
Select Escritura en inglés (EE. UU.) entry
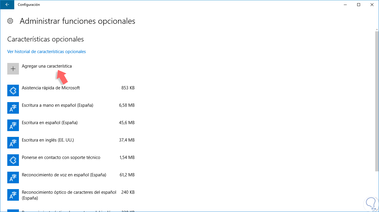(x=48, y=140)
